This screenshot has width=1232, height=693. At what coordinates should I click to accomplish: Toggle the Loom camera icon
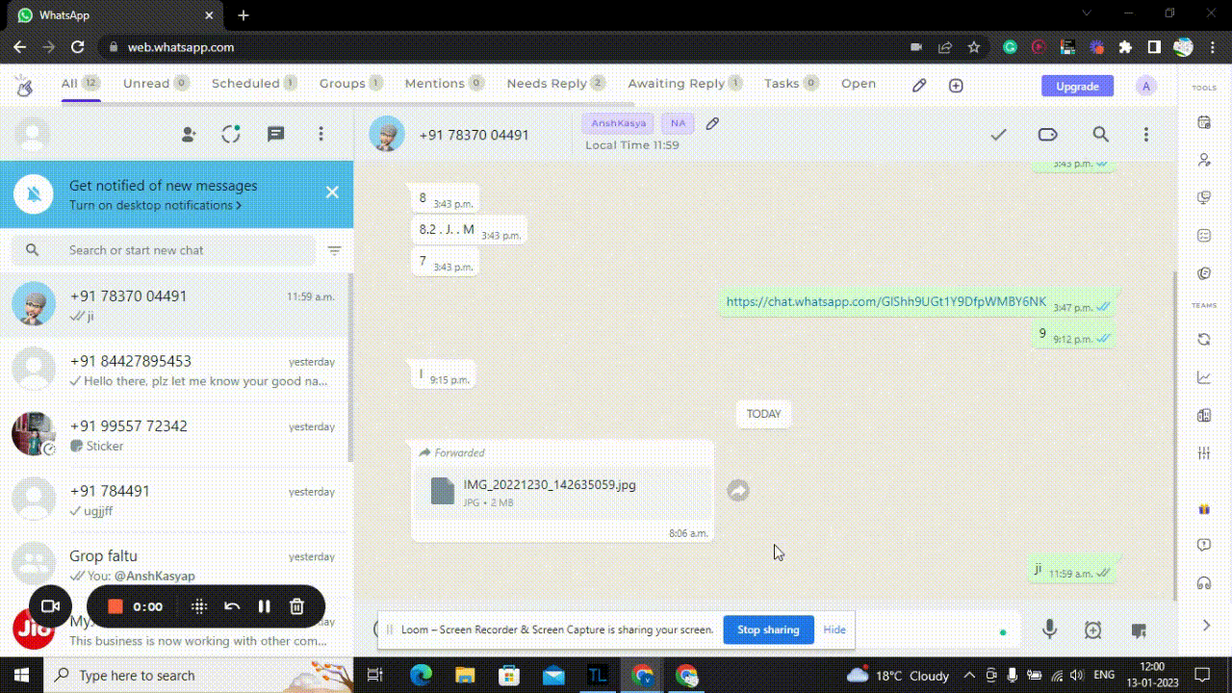click(50, 606)
